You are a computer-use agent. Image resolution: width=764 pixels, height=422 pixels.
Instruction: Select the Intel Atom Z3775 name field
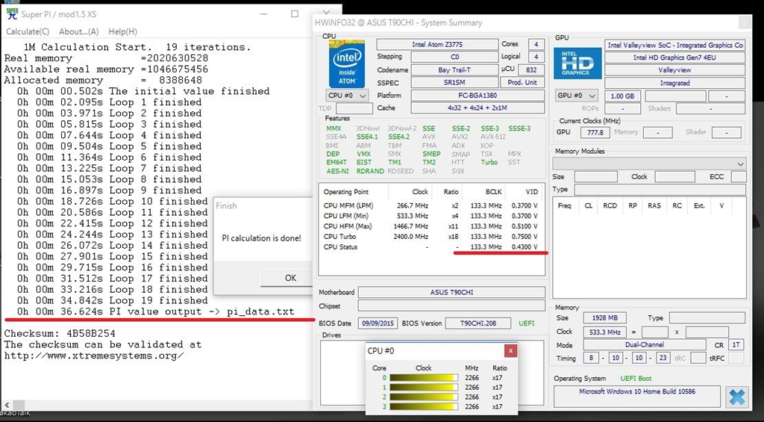coord(437,44)
